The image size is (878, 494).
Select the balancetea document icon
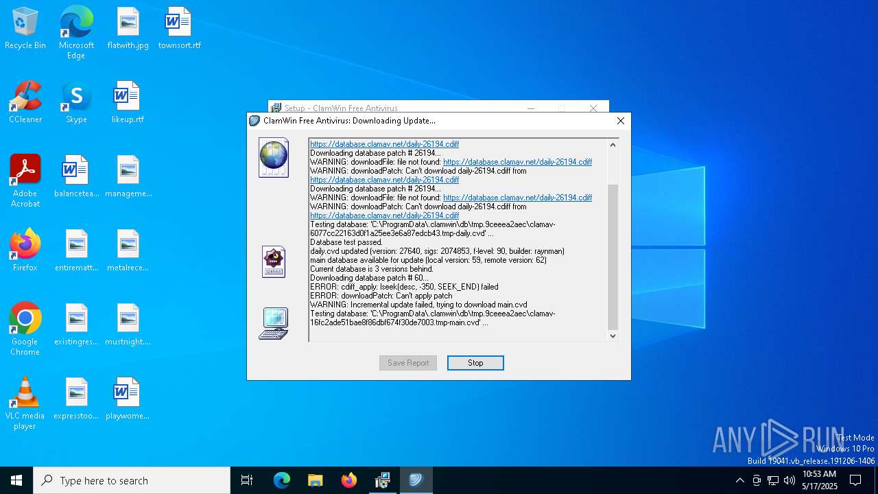click(x=76, y=177)
